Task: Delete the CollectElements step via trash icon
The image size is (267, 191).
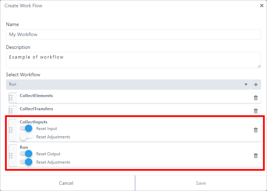Action: coord(256,98)
